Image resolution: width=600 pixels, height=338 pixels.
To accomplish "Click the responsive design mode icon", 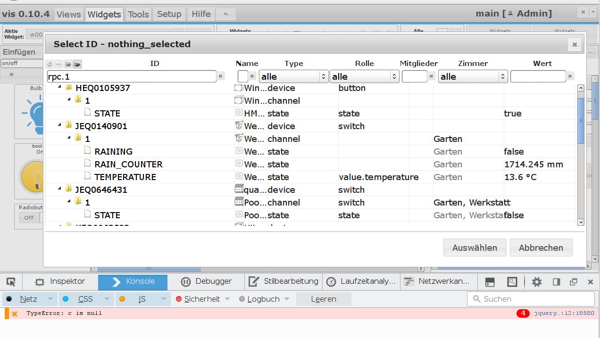I will point(512,282).
